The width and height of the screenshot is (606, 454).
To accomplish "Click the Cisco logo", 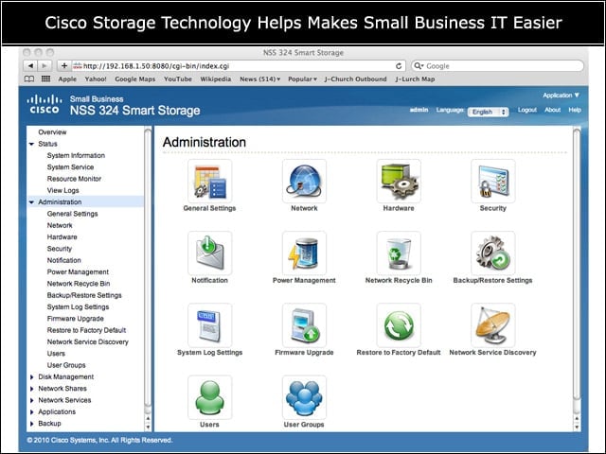I will click(45, 104).
